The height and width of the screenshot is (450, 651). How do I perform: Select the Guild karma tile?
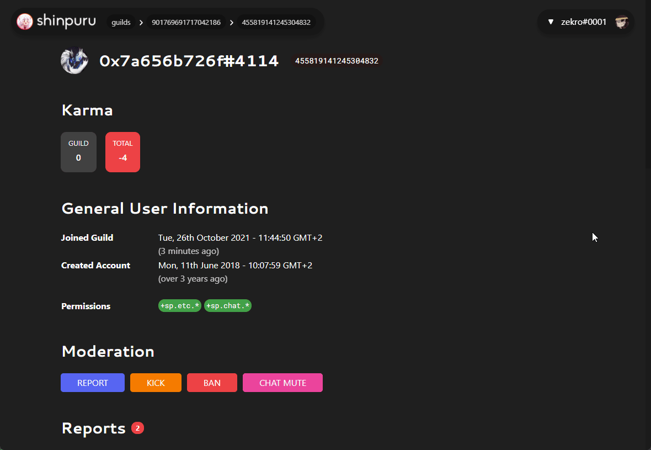click(78, 152)
